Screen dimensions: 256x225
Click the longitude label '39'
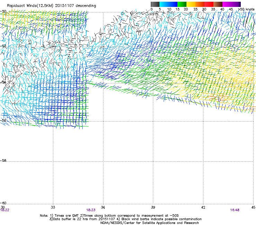(x=153, y=207)
